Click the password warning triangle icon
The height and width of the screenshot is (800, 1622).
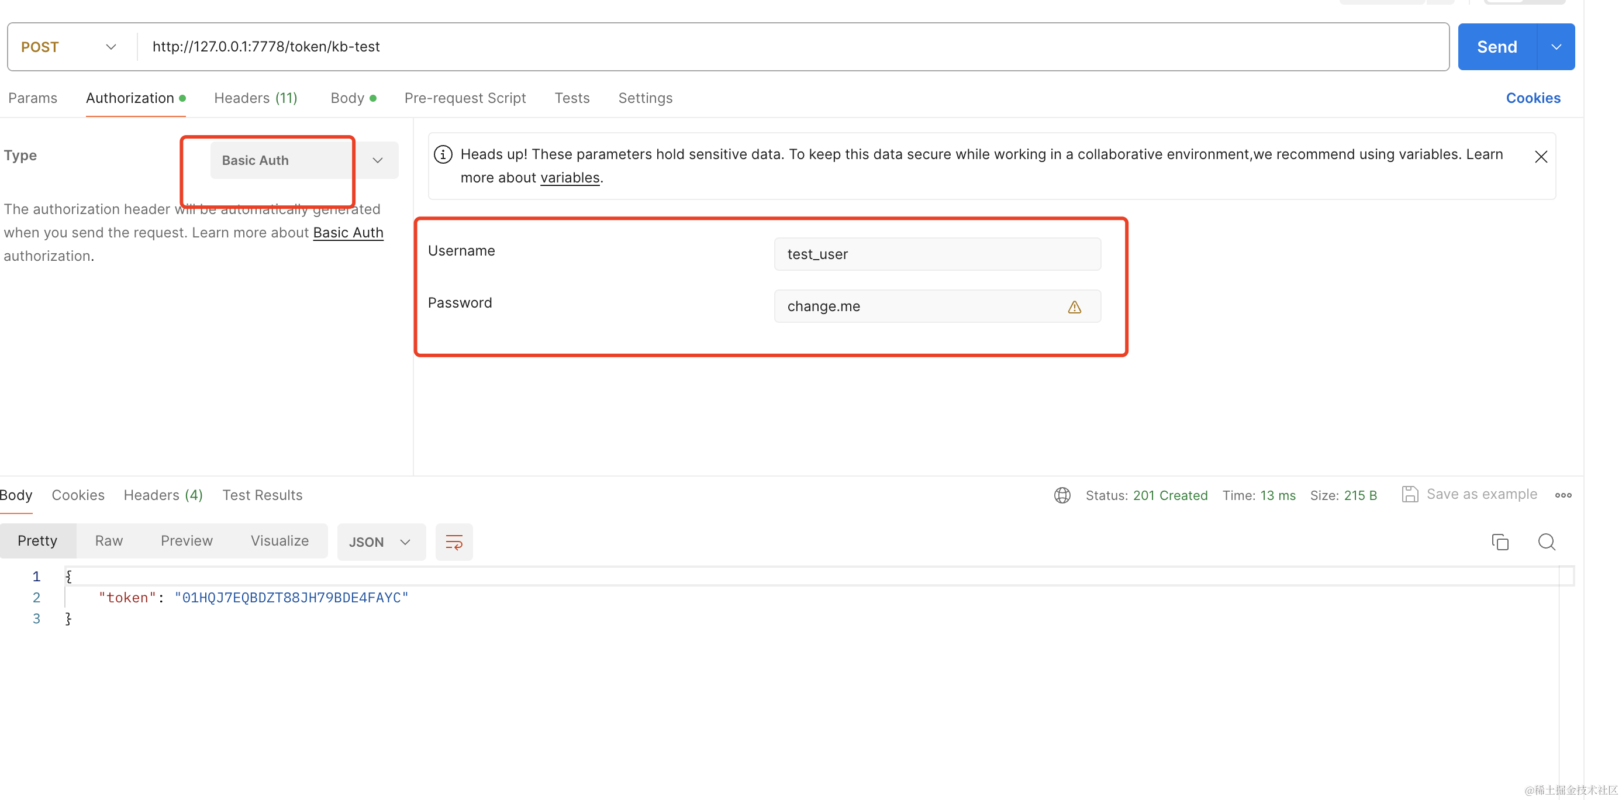pos(1074,307)
